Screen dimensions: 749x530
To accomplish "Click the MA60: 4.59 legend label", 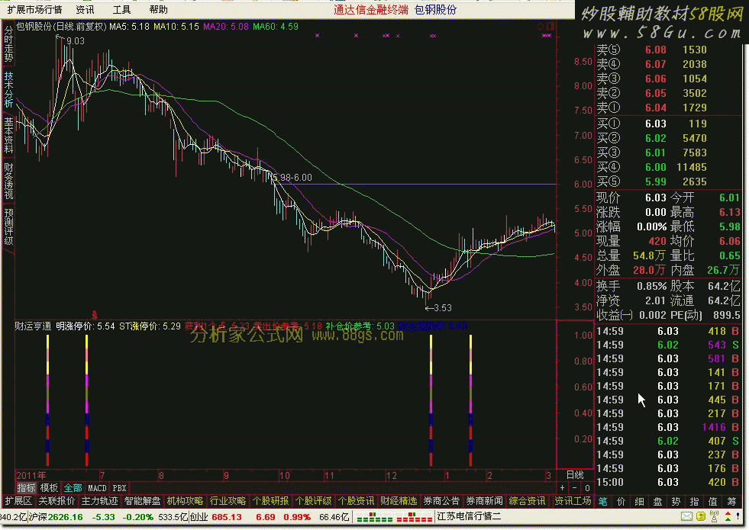I will click(x=276, y=27).
